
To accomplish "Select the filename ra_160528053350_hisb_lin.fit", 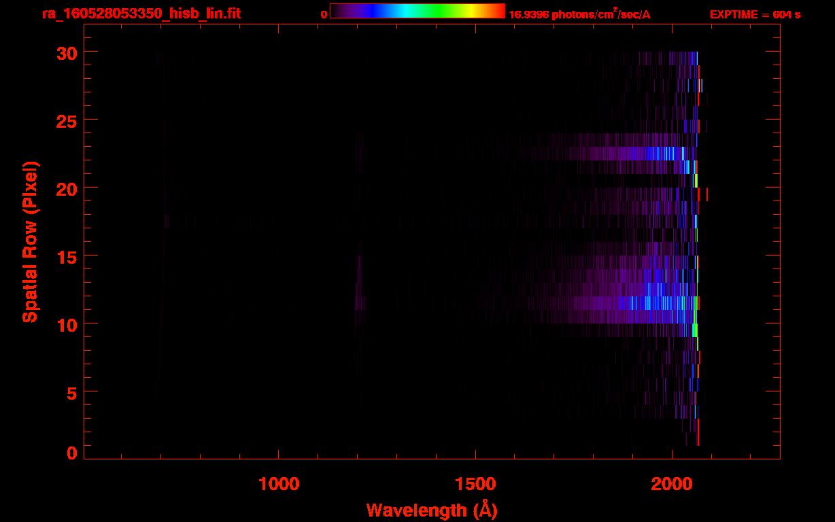I will pos(140,14).
